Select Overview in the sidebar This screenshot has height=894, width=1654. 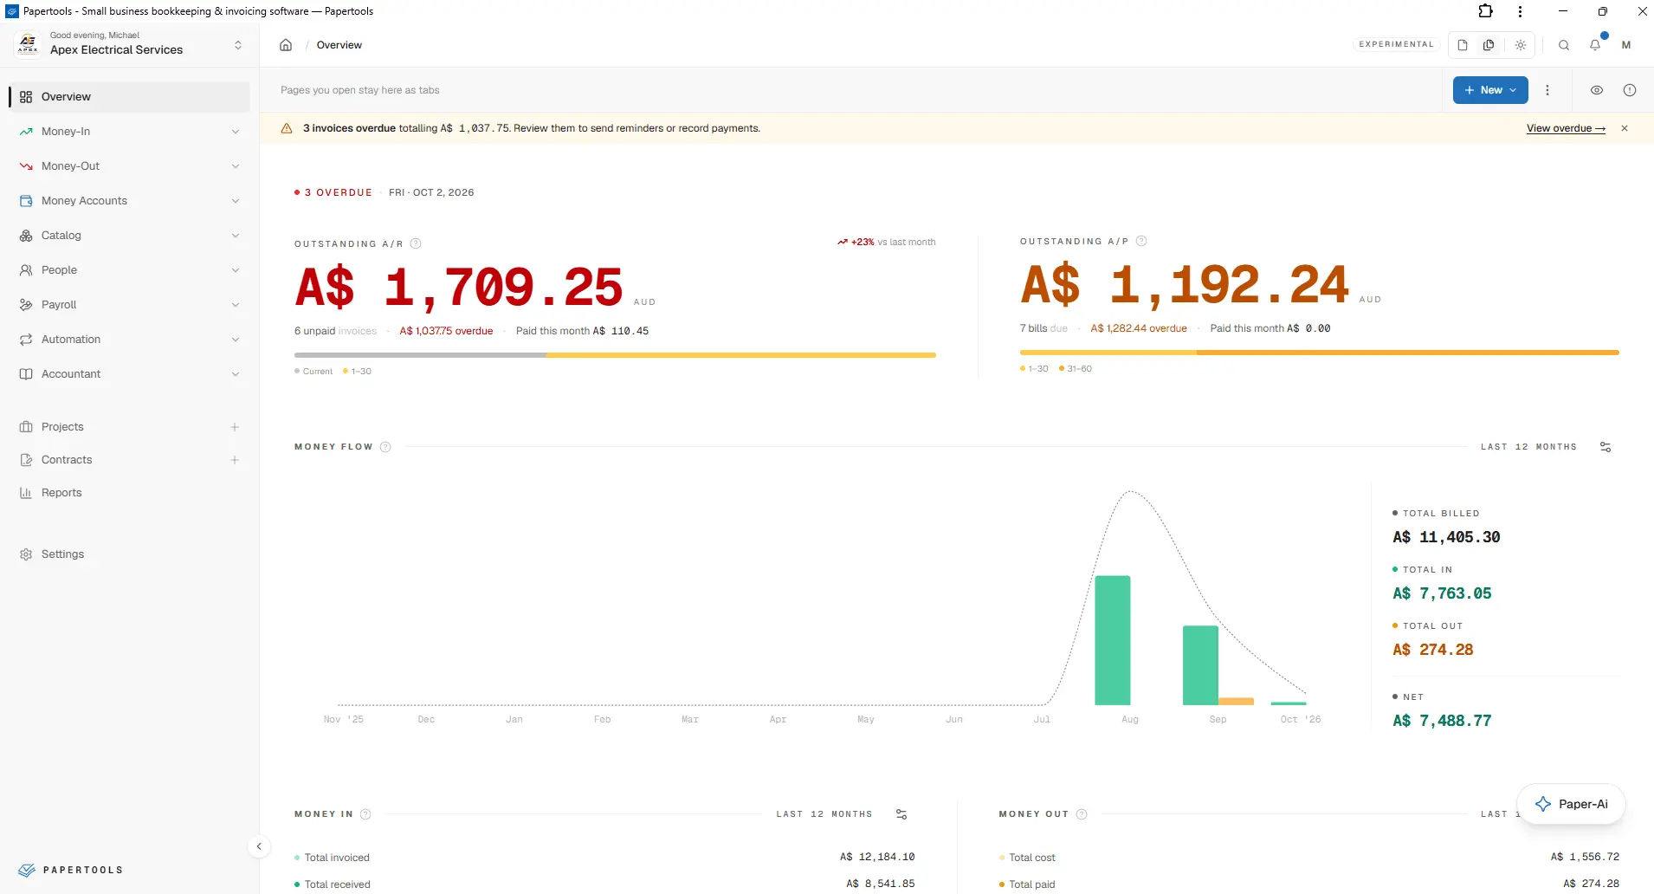coord(130,97)
